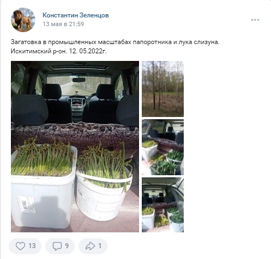
Task: Click the comment counter showing 9
Action: click(67, 246)
